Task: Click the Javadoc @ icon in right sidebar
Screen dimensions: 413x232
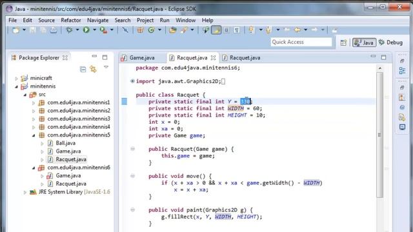Action: [x=402, y=108]
